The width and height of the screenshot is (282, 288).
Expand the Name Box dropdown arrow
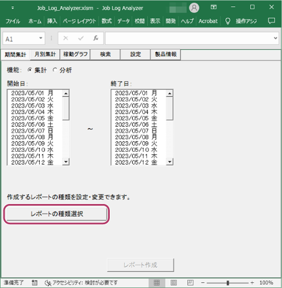40,38
